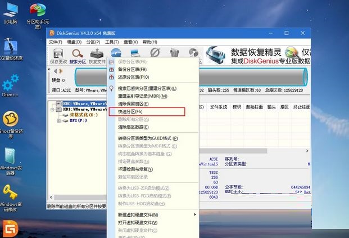Click the 标识 column header
The image size is (349, 238).
237,107
